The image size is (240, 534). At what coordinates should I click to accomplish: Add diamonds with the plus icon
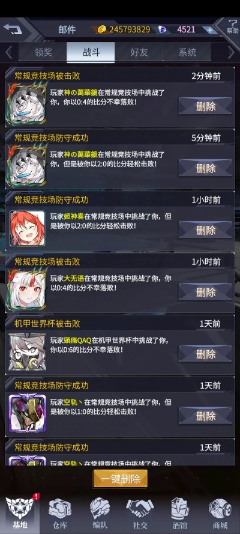pyautogui.click(x=210, y=29)
